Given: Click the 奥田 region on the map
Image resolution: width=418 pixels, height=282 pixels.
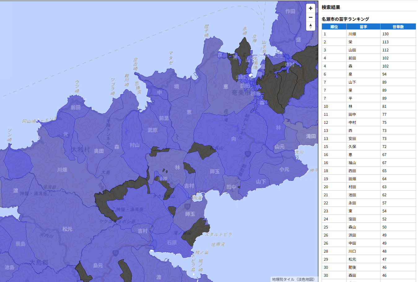Looking at the screenshot, I should pyautogui.click(x=99, y=151).
